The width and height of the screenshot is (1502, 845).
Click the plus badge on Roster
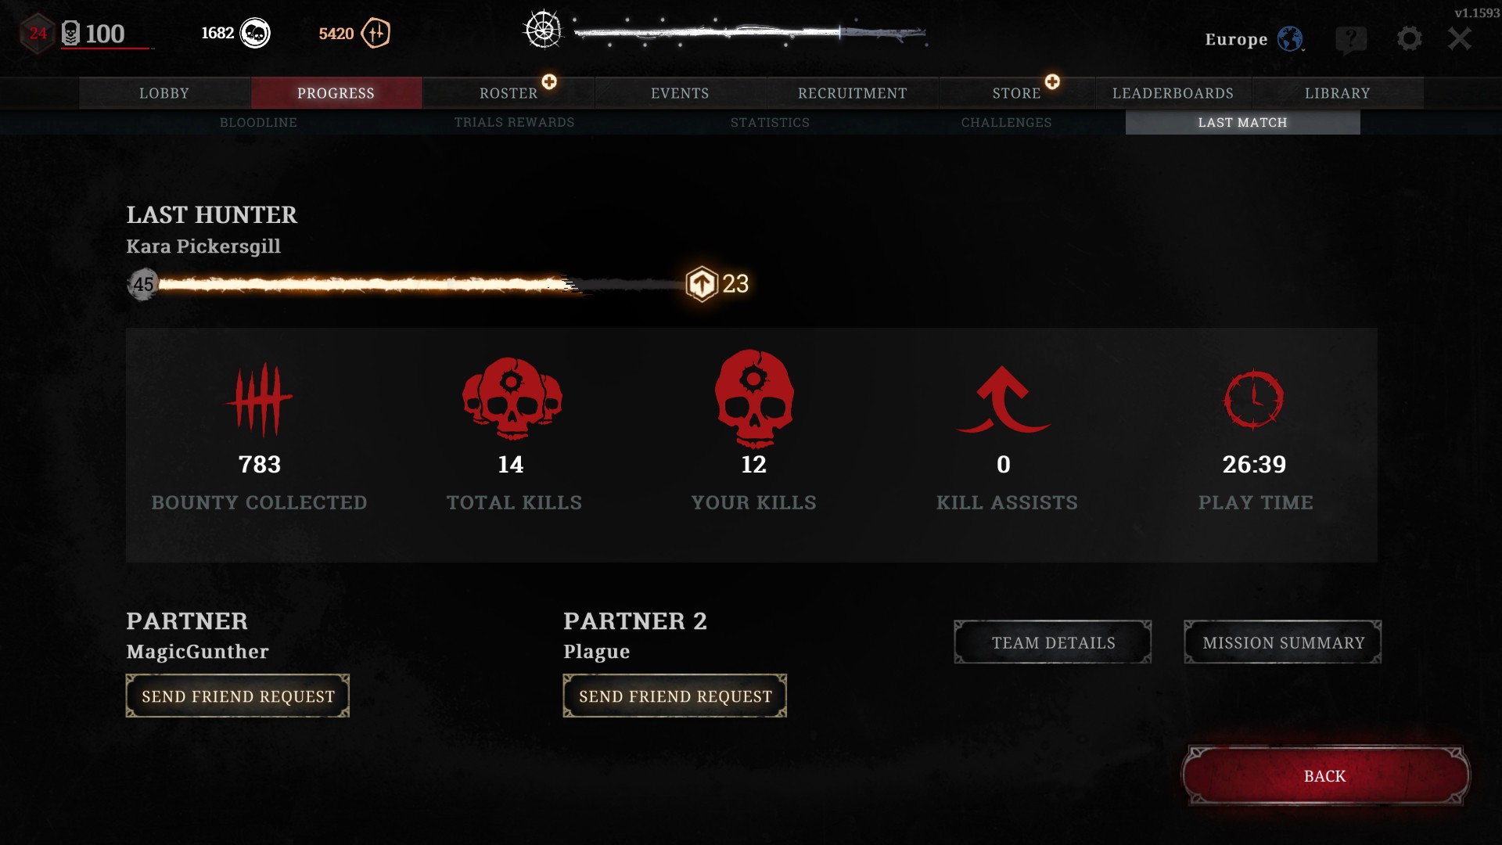tap(549, 81)
